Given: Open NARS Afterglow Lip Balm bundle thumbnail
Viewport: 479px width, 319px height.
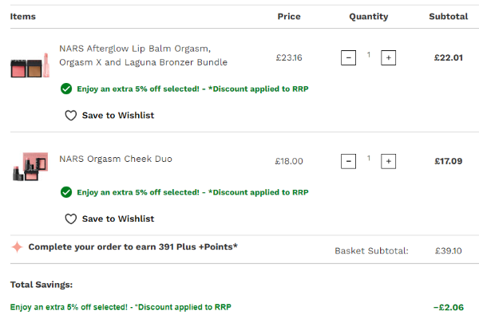Looking at the screenshot, I should click(30, 64).
